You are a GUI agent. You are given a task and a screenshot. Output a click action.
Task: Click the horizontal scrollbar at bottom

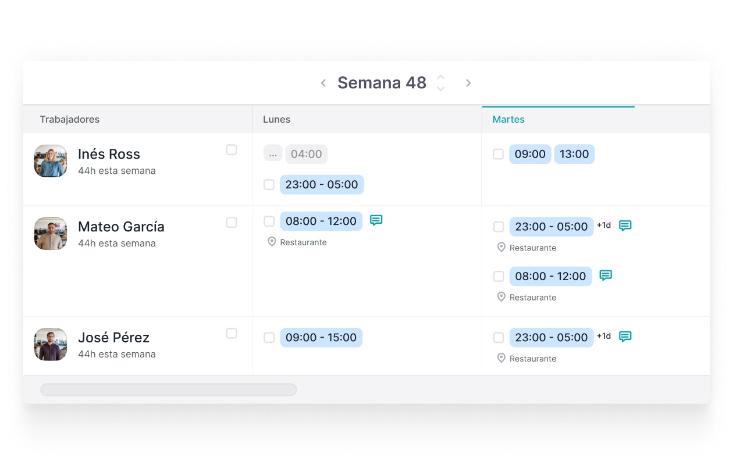tap(169, 389)
